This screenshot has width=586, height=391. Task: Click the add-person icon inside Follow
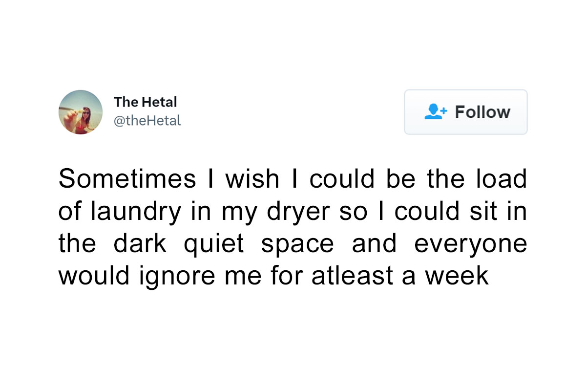[x=436, y=112]
